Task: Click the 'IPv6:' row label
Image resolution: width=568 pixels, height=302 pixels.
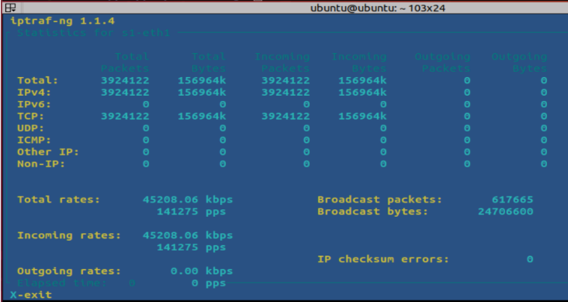Action: (x=34, y=105)
